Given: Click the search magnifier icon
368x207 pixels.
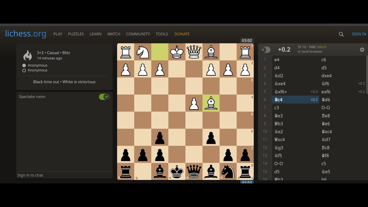Looking at the screenshot, I should [341, 34].
